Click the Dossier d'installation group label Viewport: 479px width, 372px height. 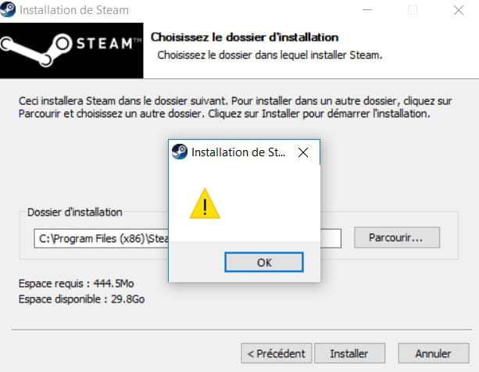tap(75, 212)
